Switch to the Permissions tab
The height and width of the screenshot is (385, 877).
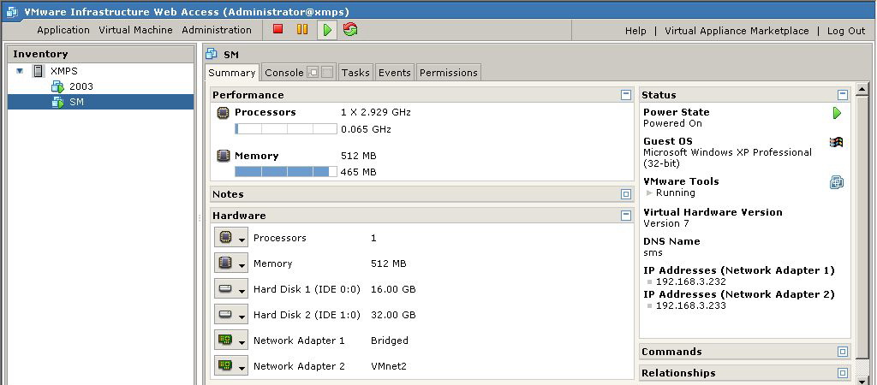(449, 73)
